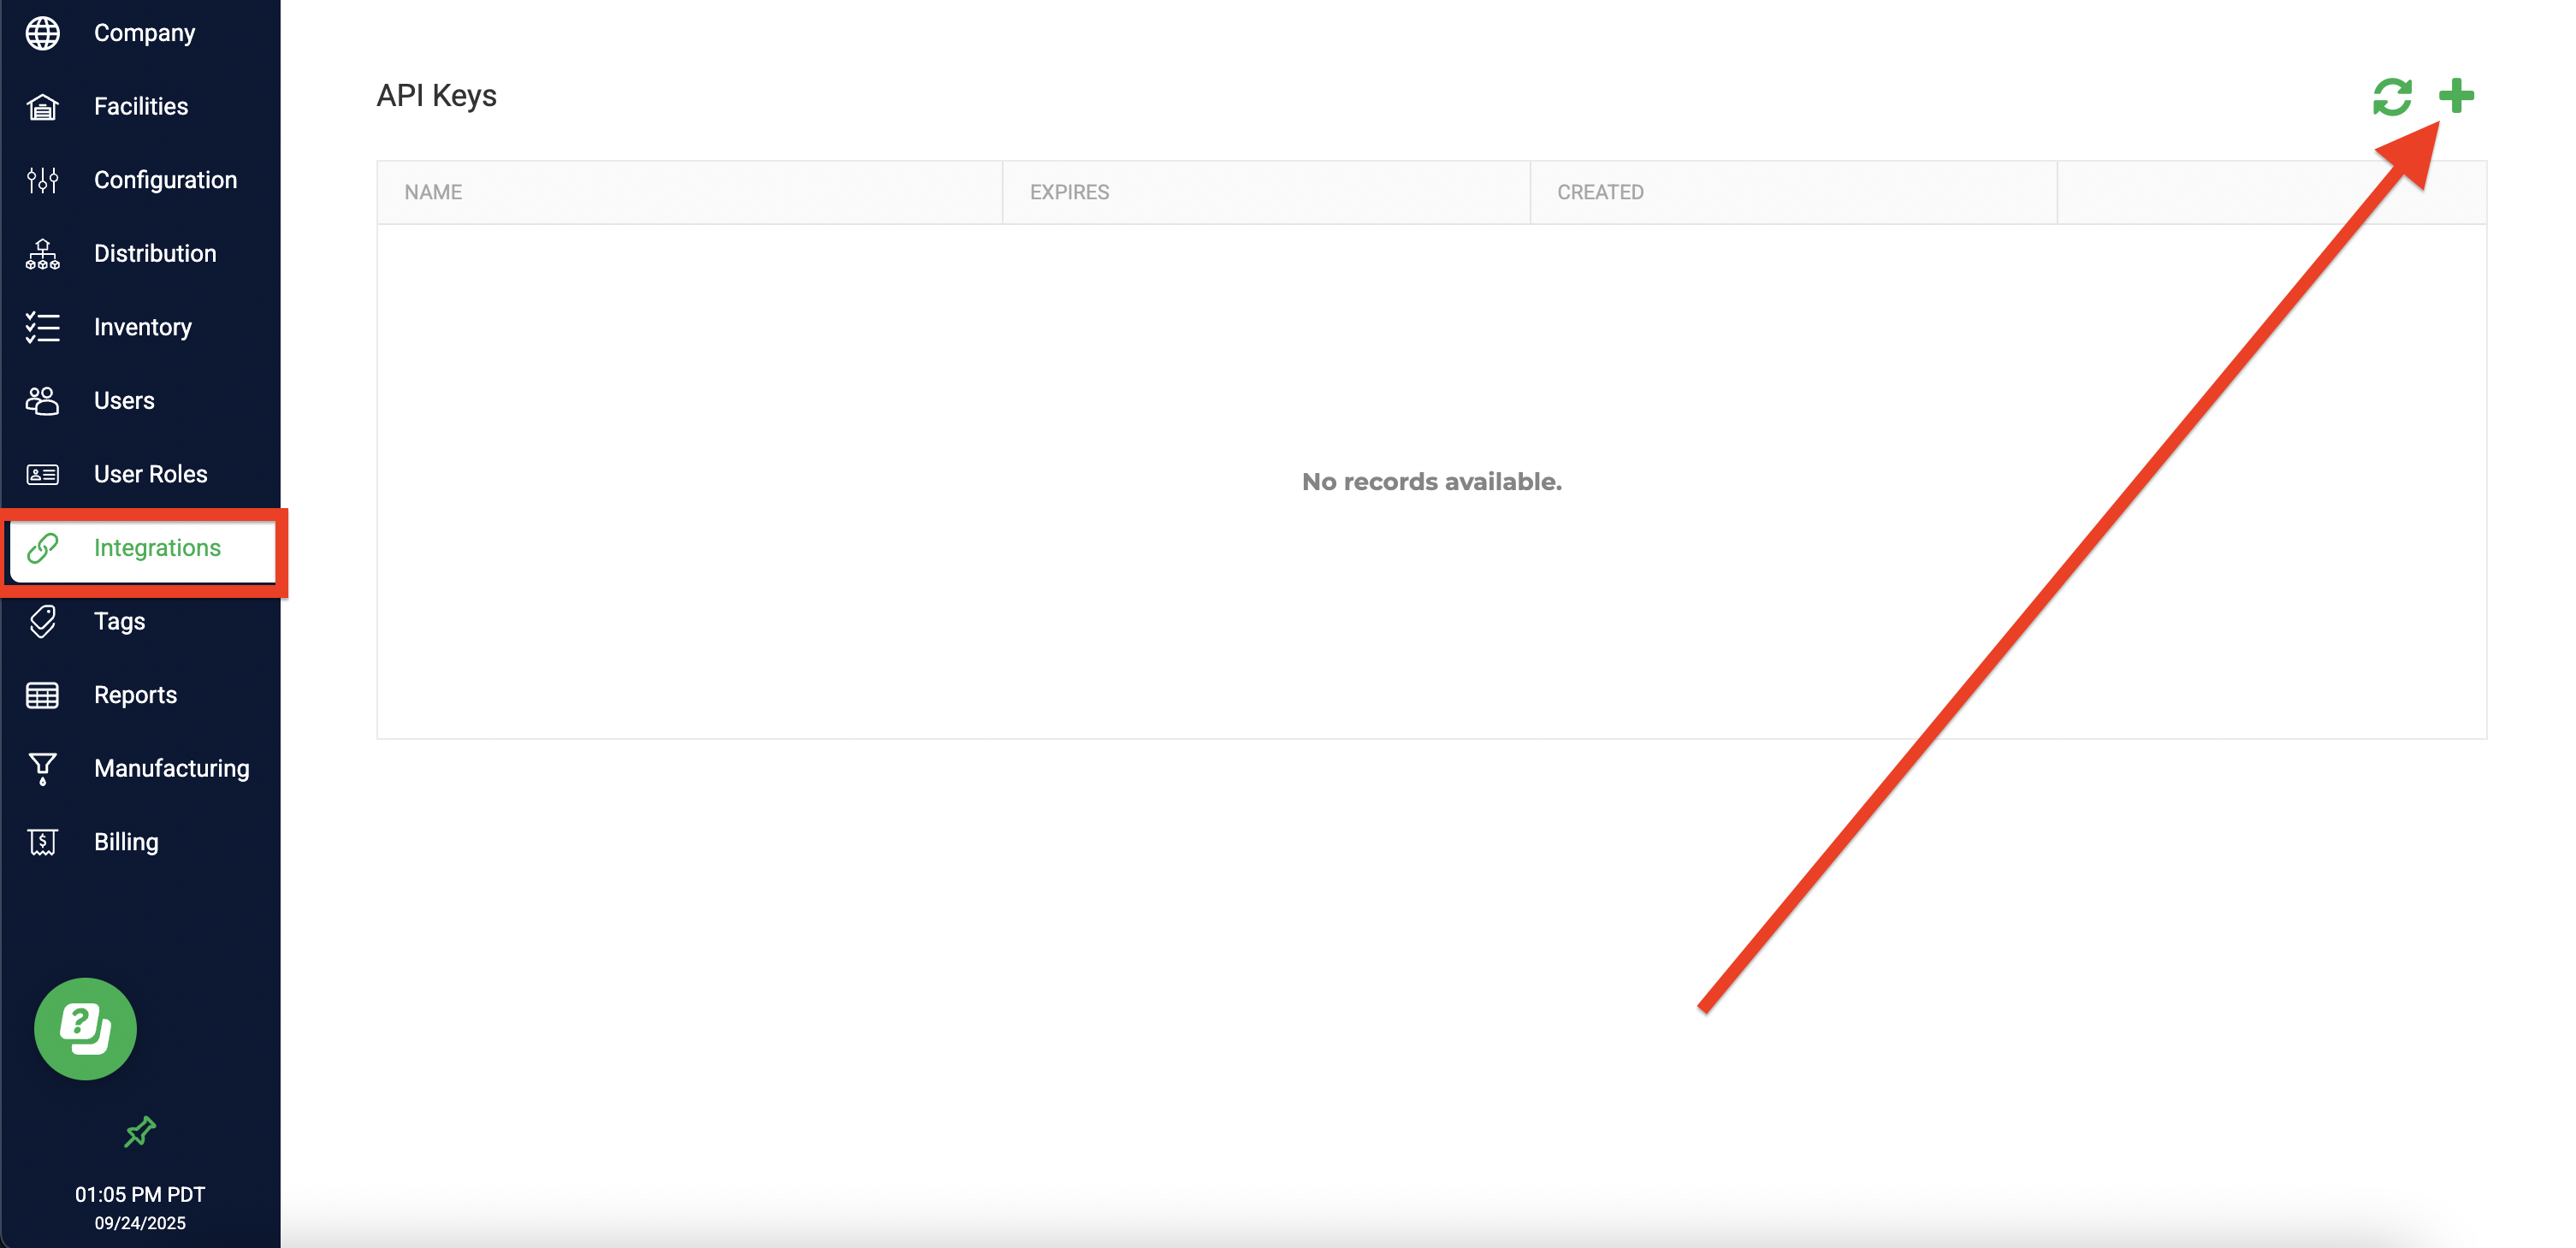2576x1248 pixels.
Task: Click the green plus icon to add an API key
Action: [x=2455, y=96]
